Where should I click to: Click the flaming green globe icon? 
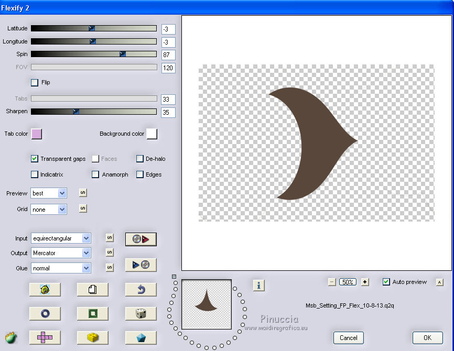[11, 337]
